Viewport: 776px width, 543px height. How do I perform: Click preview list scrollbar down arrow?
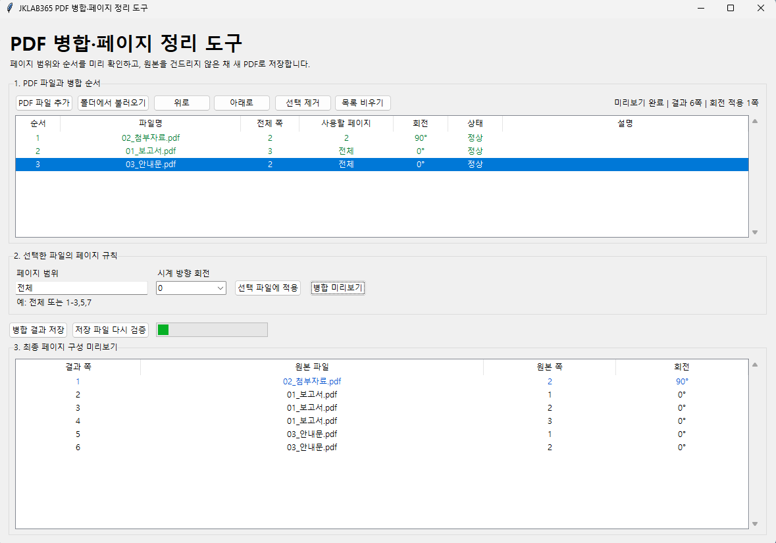(x=755, y=524)
